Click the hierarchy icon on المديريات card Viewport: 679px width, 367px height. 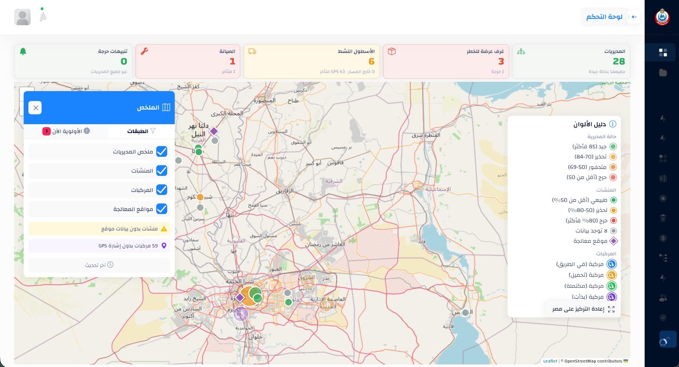(x=521, y=51)
